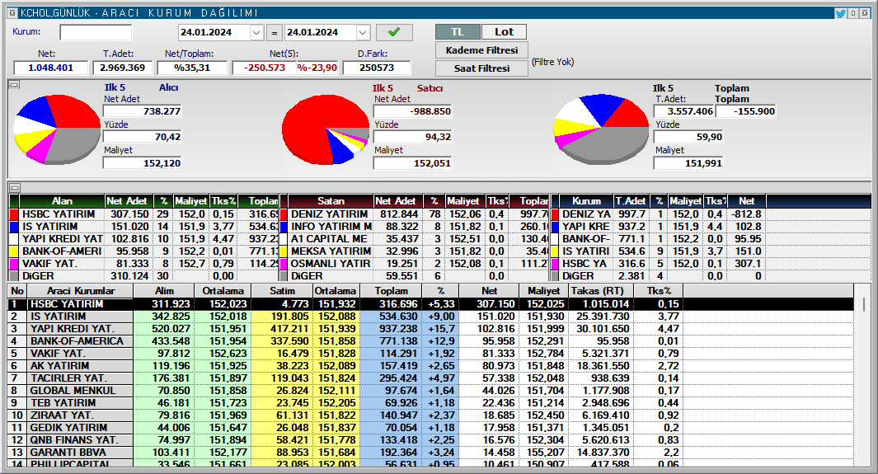Click OSMANLI YATIR in the Satan table

[331, 264]
